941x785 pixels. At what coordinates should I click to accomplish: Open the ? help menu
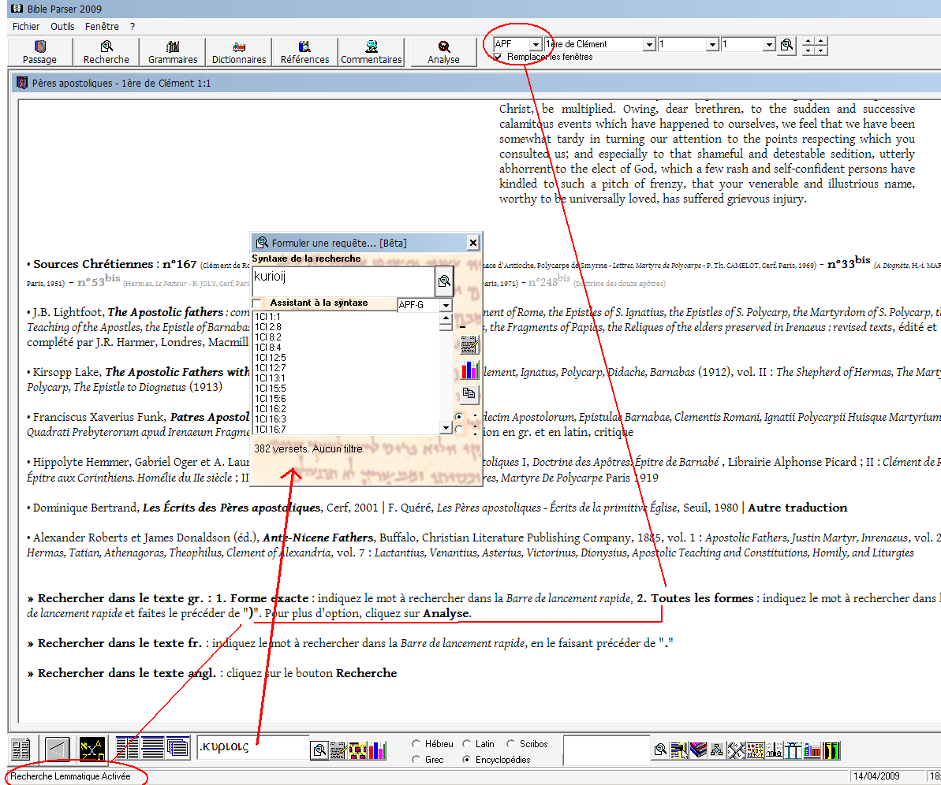[x=132, y=26]
